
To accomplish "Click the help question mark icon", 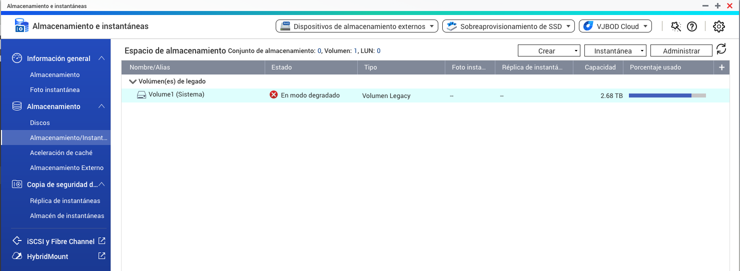I will [692, 26].
